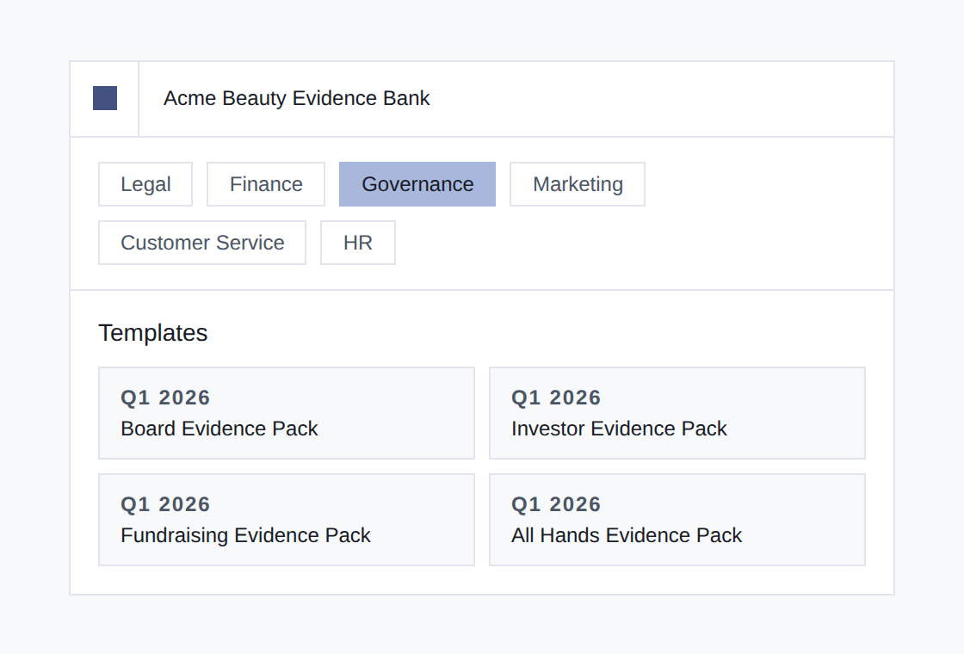The width and height of the screenshot is (964, 654).
Task: Click Q1 2026 label on Board card
Action: point(165,398)
